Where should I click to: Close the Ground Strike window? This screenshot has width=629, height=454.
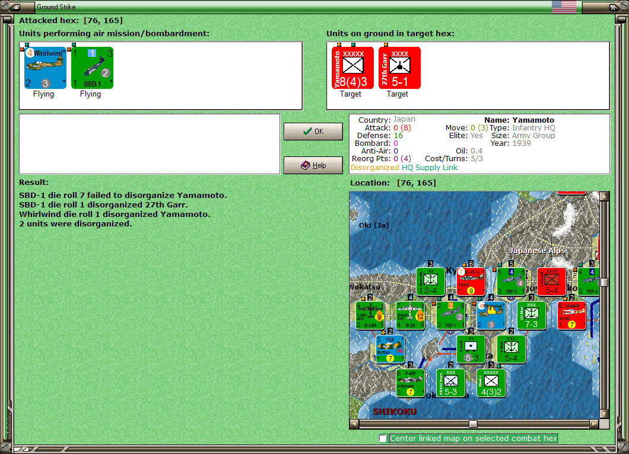click(613, 7)
